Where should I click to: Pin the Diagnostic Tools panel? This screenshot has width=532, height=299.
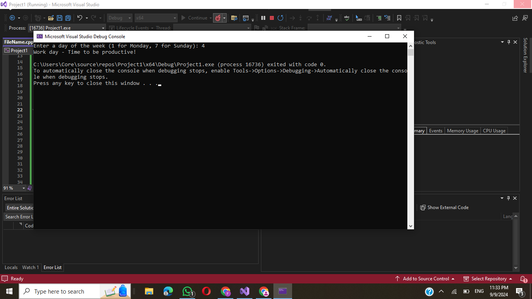click(509, 42)
